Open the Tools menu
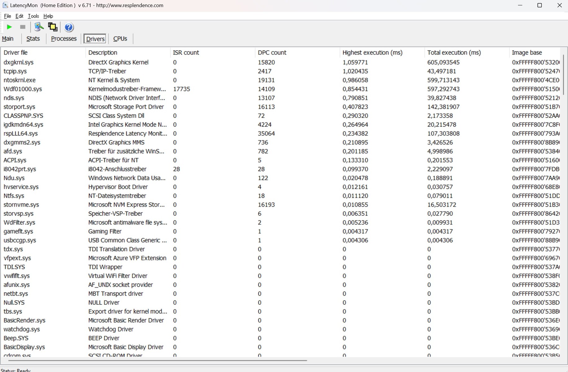This screenshot has height=372, width=568. tap(33, 16)
